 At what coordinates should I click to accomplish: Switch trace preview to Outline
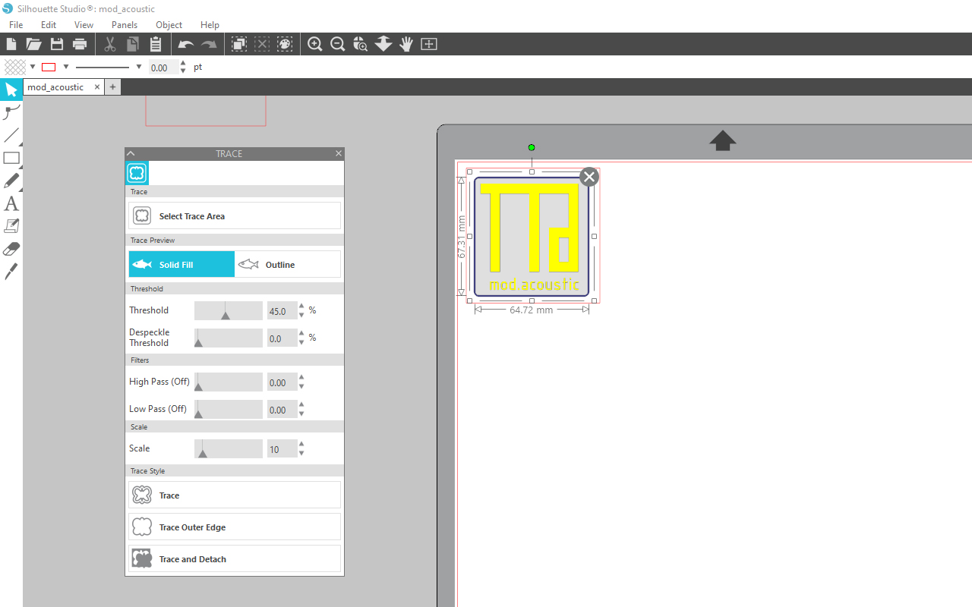[288, 264]
